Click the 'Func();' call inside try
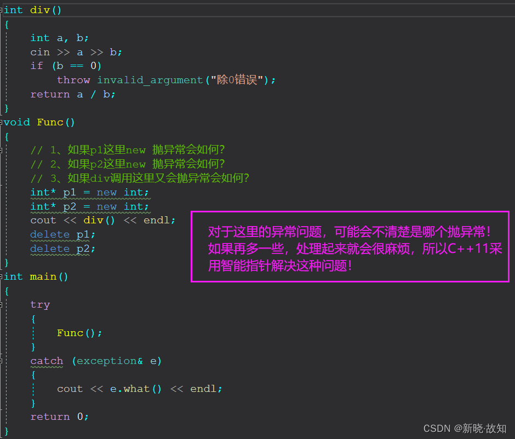Viewport: 515px width, 439px height. point(79,333)
